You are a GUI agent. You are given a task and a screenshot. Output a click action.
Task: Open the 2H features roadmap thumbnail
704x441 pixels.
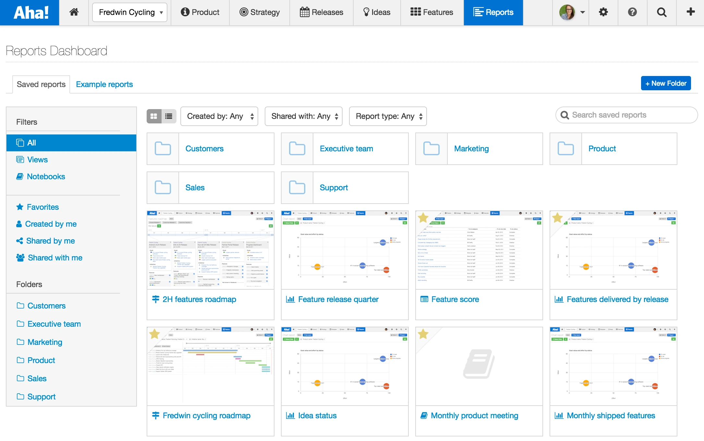tap(211, 249)
